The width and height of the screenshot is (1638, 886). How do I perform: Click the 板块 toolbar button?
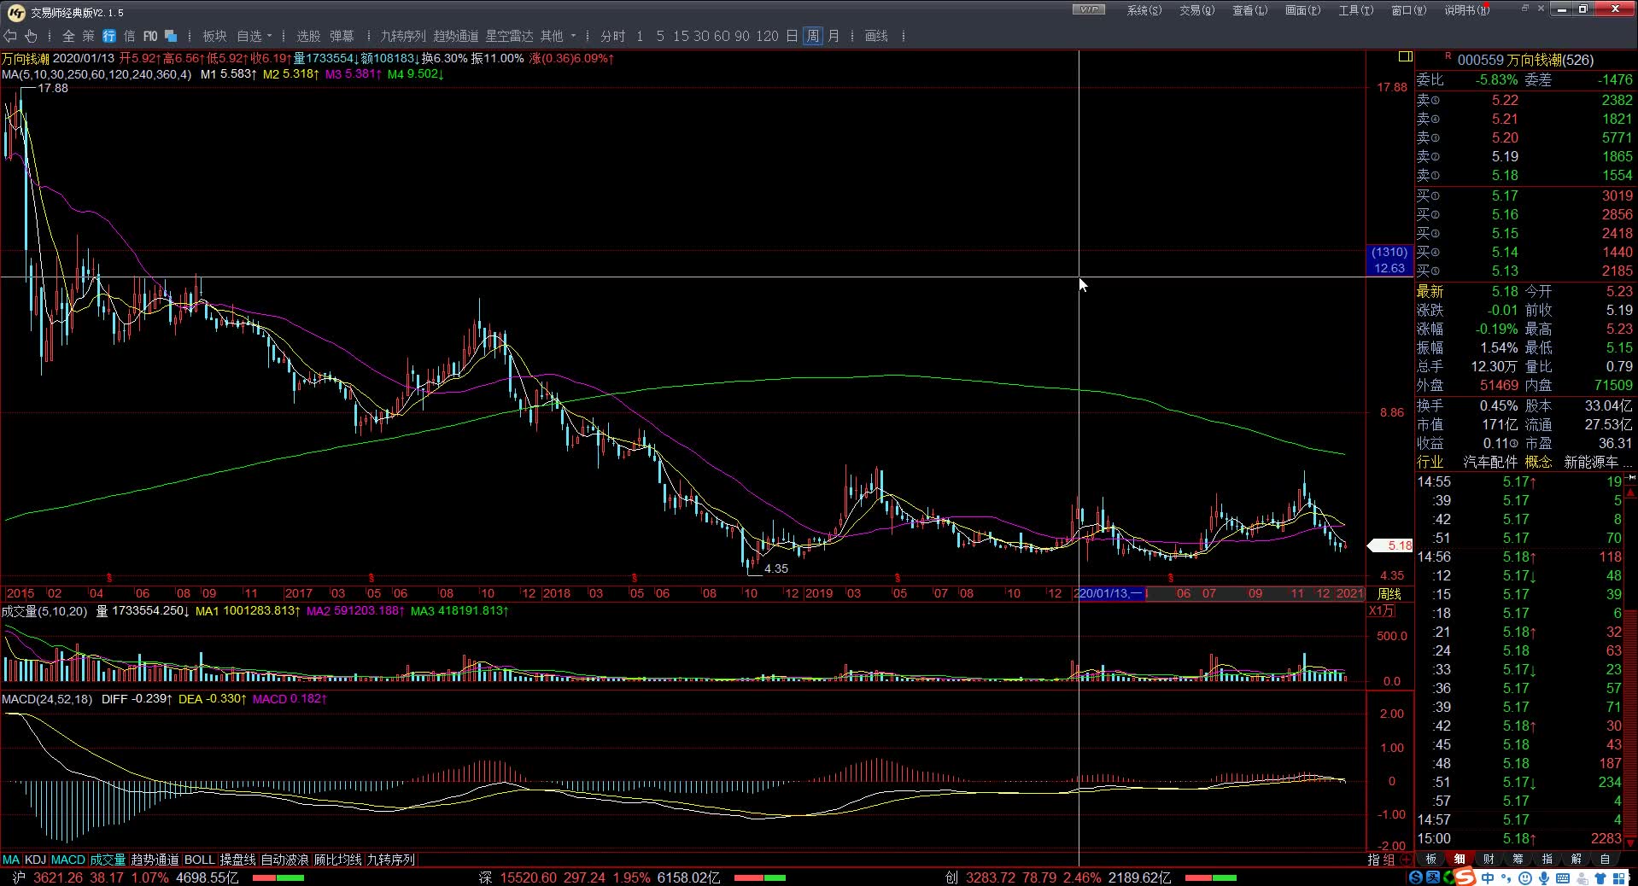point(214,36)
